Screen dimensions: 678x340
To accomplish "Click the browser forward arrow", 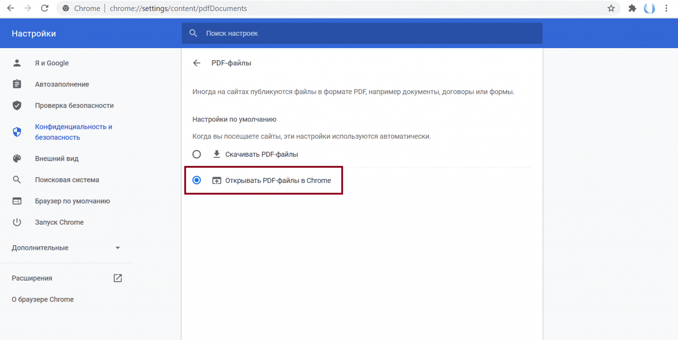I will point(27,8).
